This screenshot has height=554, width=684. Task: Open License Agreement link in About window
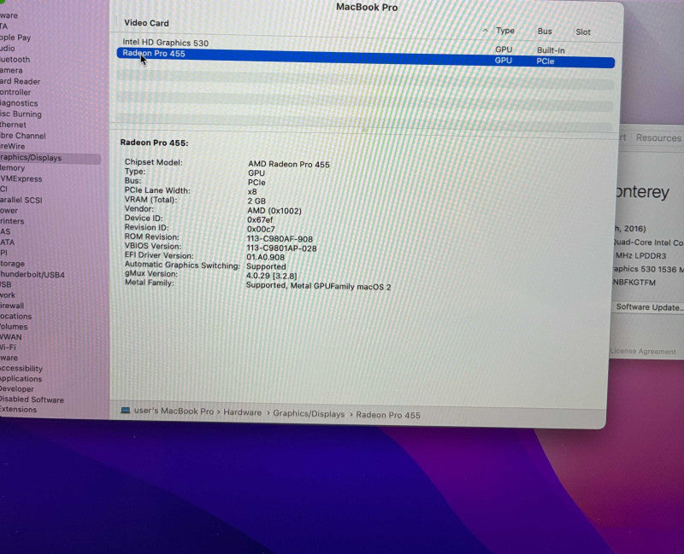[642, 351]
